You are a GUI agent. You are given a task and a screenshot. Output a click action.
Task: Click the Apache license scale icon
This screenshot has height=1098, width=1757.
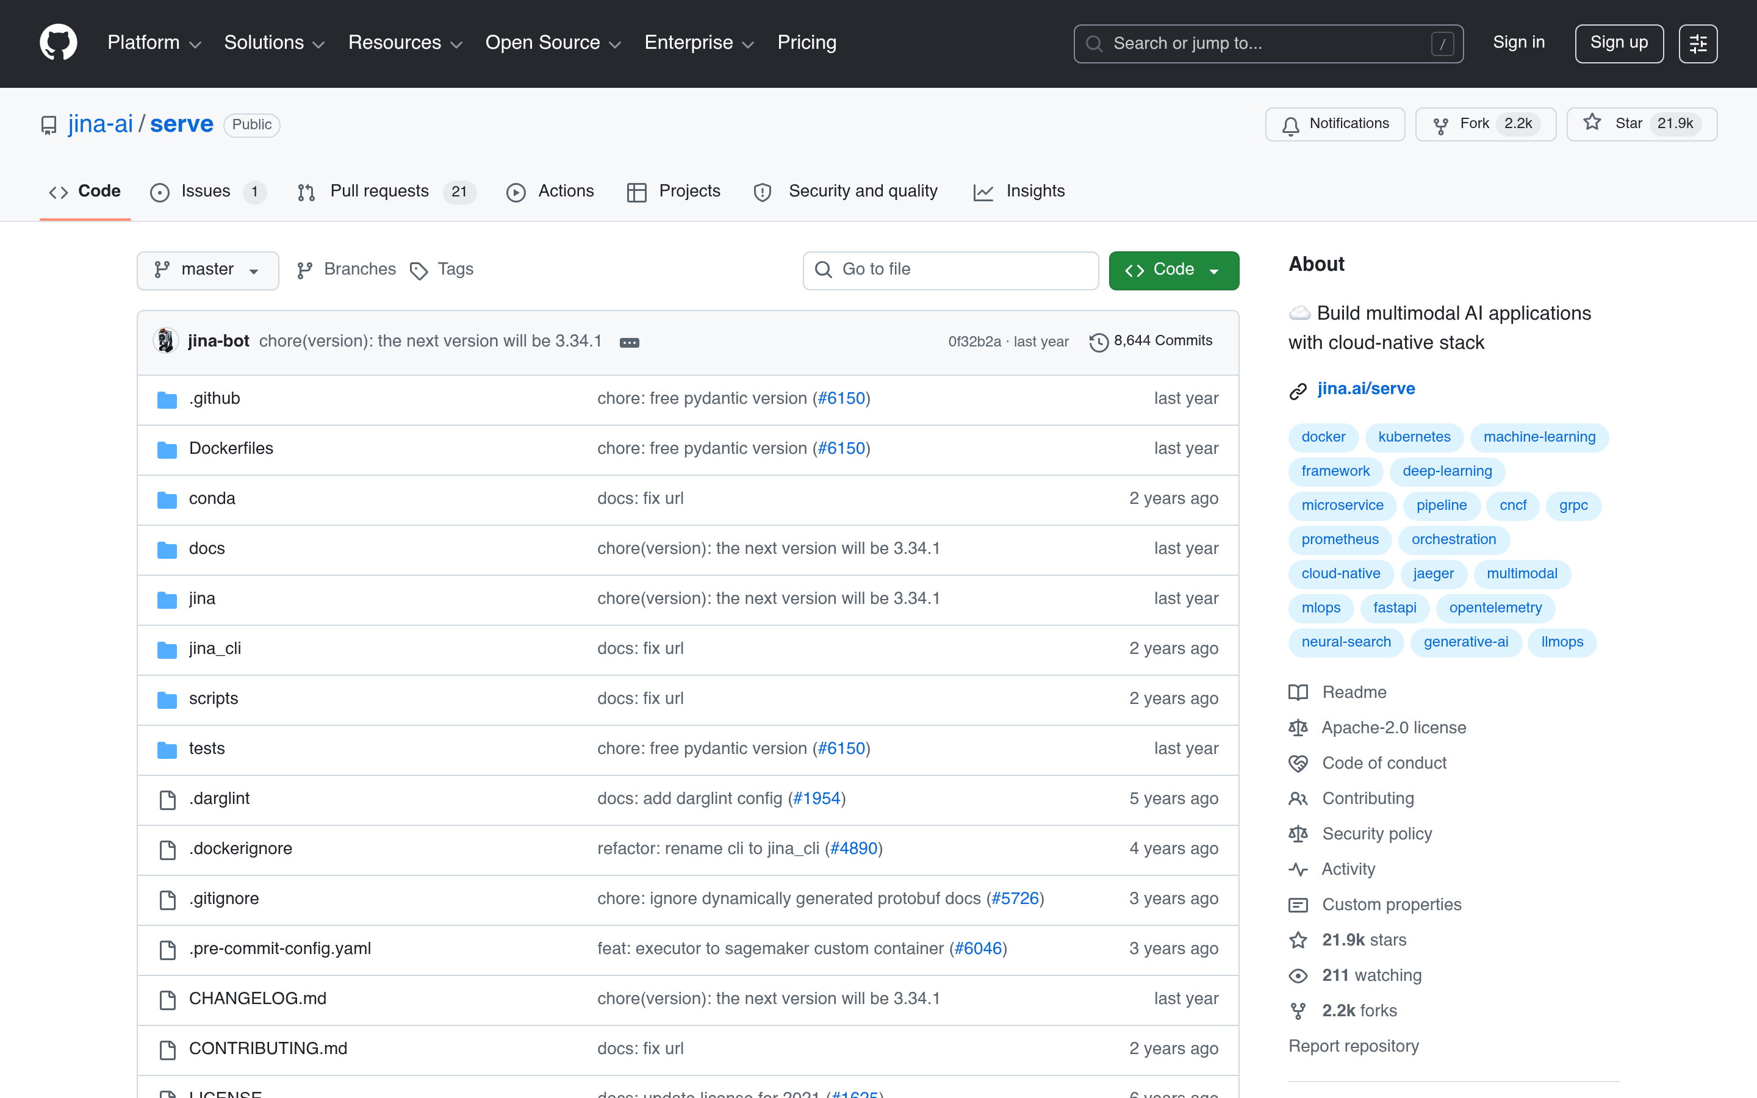tap(1298, 728)
